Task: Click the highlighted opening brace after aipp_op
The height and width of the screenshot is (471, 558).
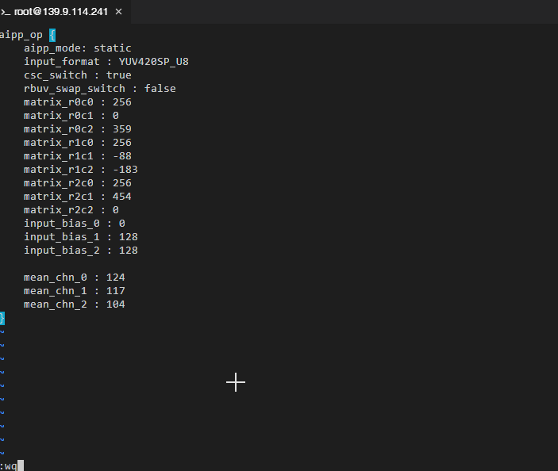Action: (52, 35)
